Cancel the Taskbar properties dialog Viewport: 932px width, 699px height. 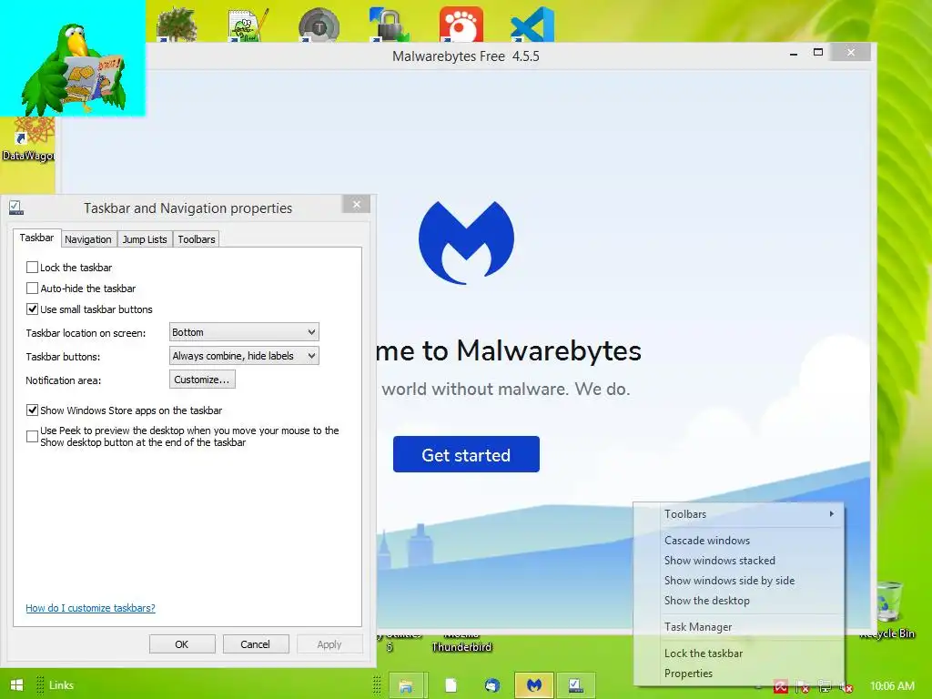point(256,644)
